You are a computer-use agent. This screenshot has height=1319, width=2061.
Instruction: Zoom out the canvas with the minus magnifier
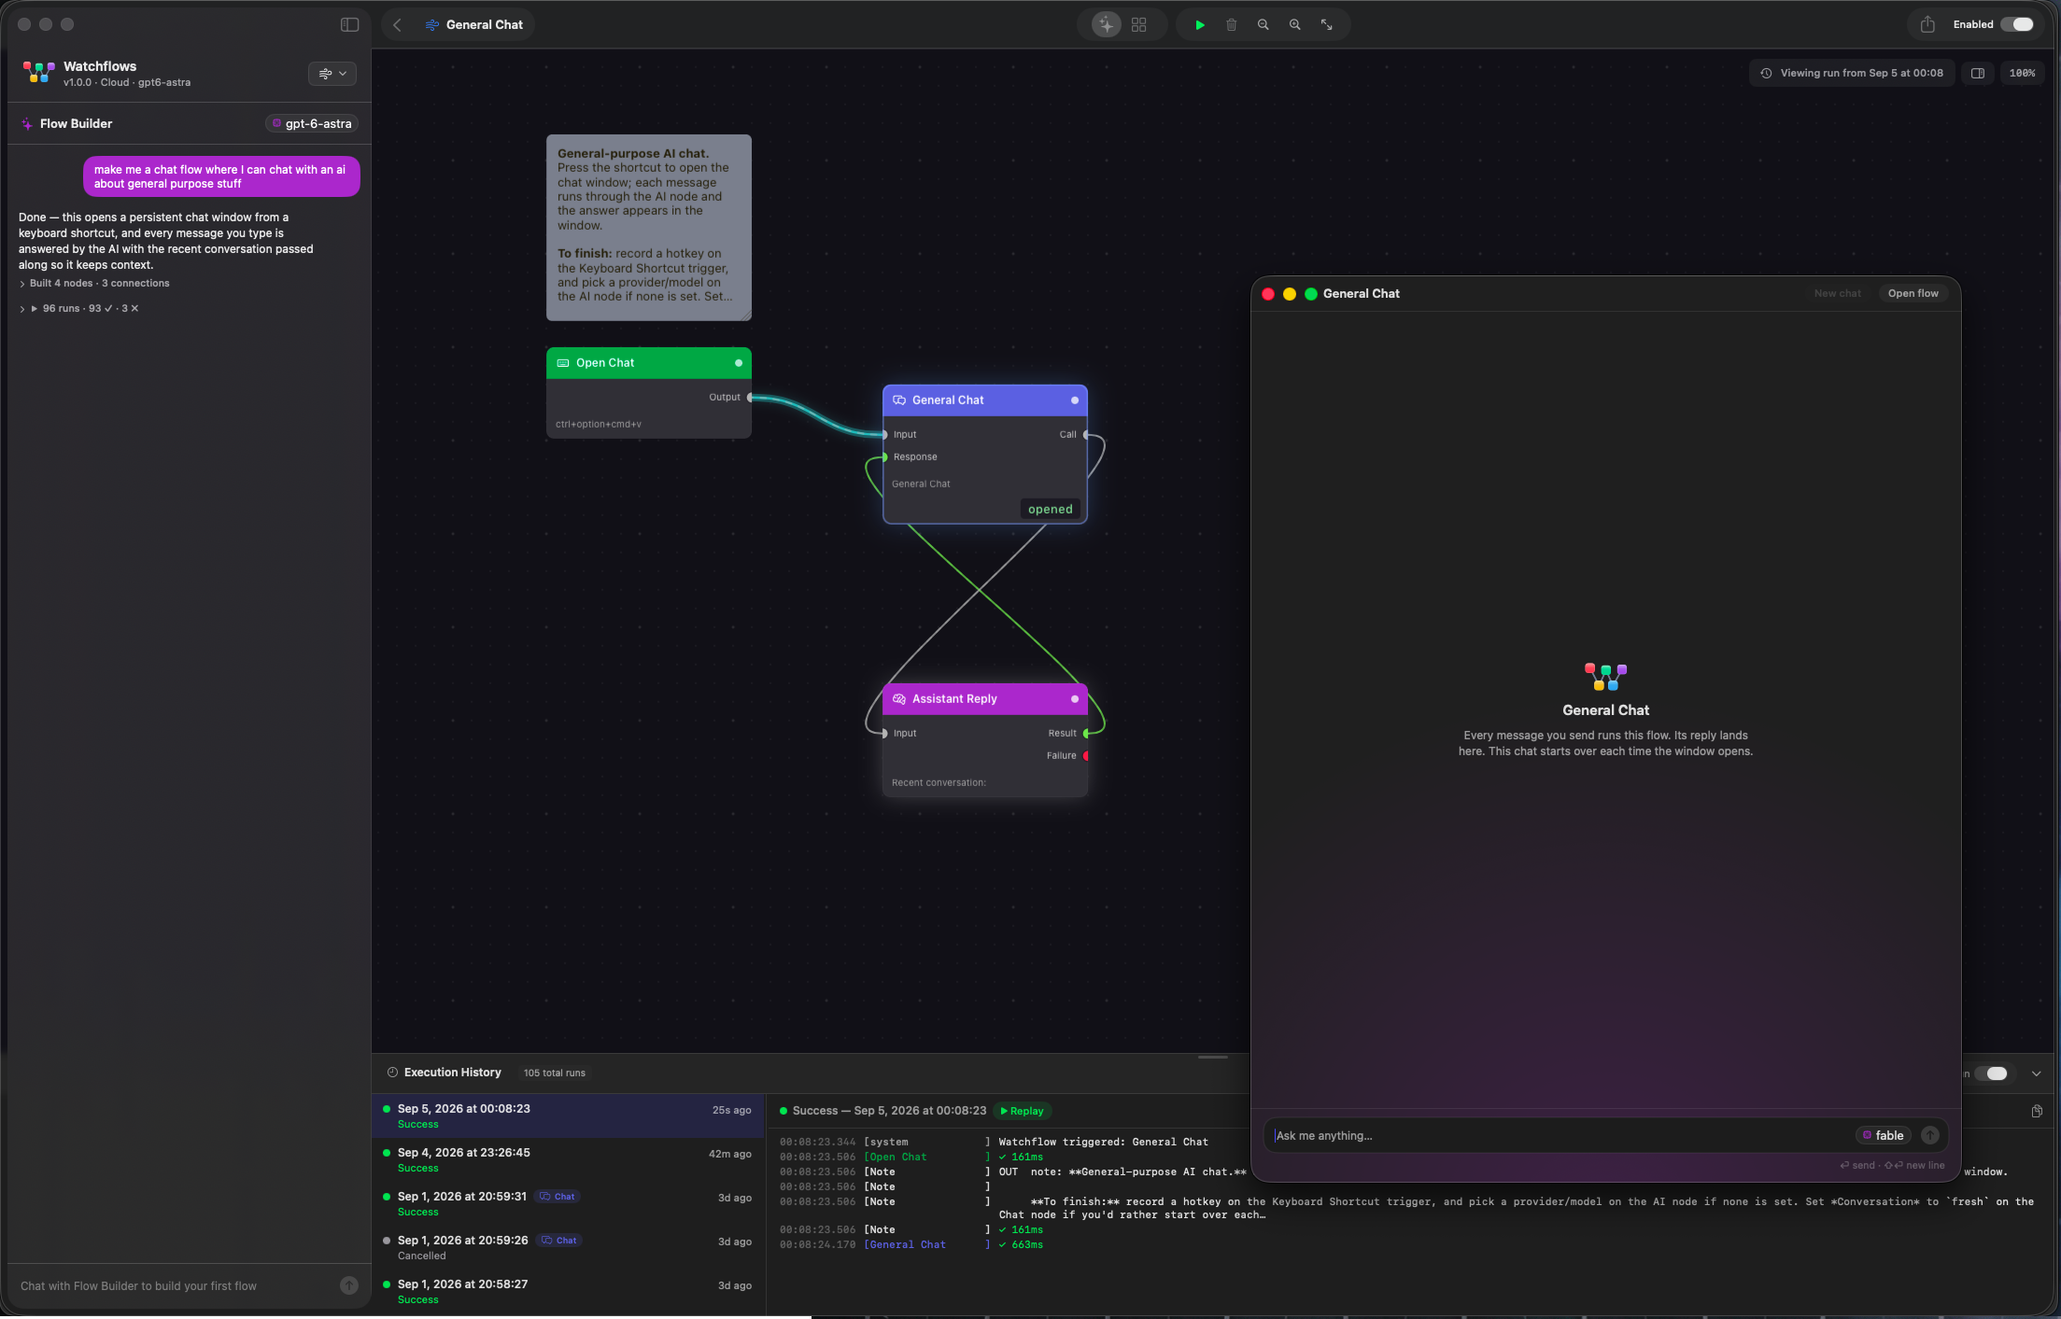(1263, 25)
